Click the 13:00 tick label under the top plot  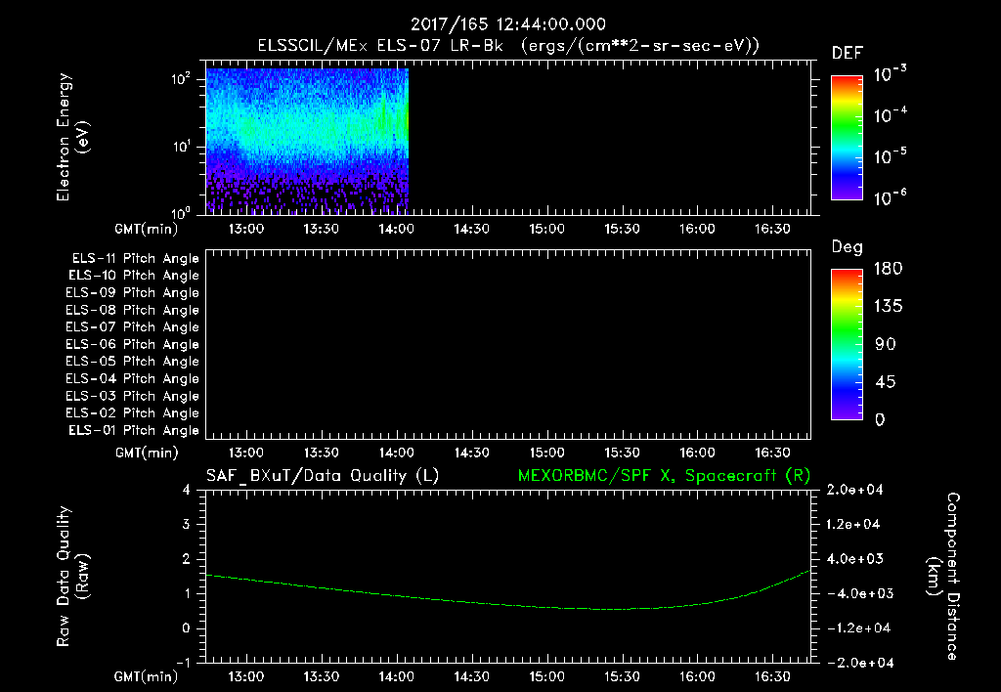245,229
